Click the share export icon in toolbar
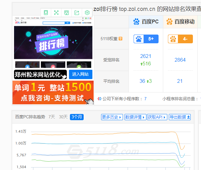This screenshot has width=201, height=170. tap(77, 13)
